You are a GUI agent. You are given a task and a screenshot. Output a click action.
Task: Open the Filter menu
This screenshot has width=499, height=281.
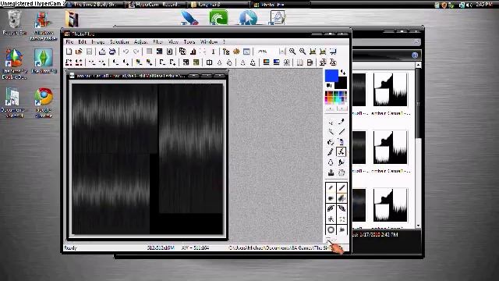[157, 41]
